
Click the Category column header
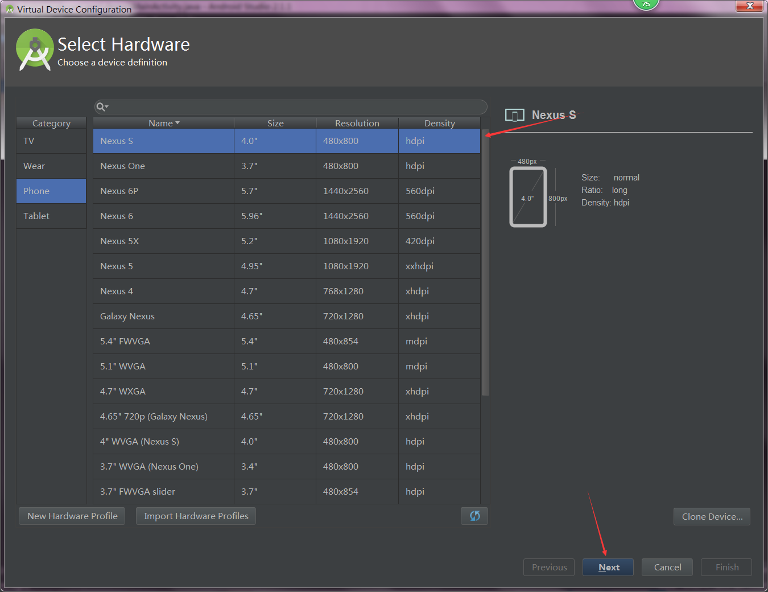tap(51, 123)
